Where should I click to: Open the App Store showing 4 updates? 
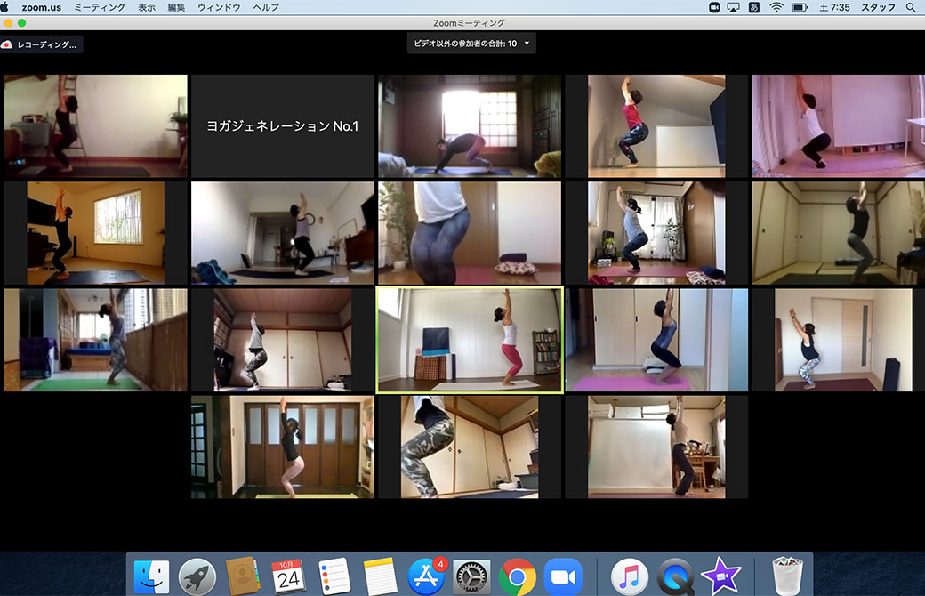(426, 576)
